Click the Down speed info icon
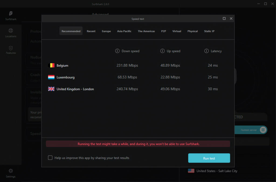This screenshot has height=182, width=276. [x=117, y=51]
